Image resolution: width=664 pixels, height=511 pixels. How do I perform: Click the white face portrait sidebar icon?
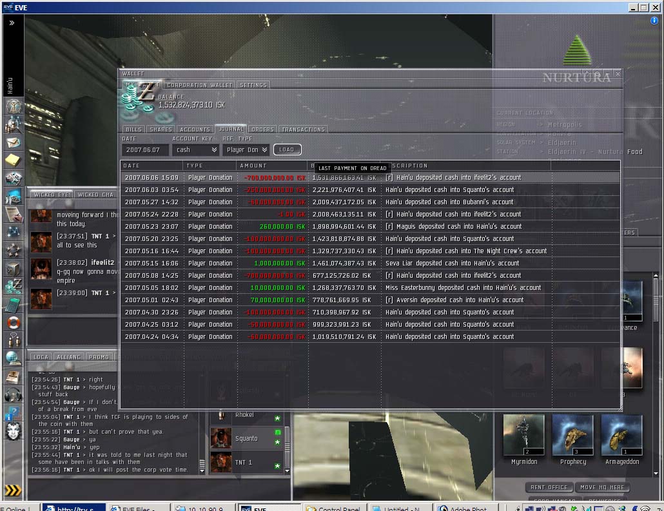click(14, 431)
